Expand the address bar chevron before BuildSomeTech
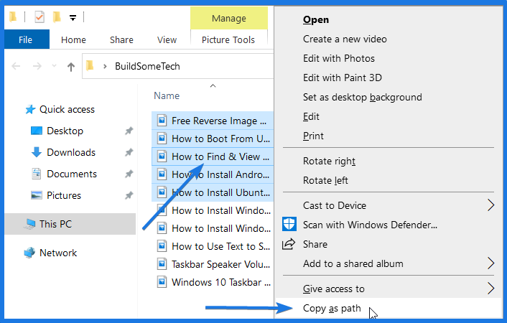 tap(105, 66)
